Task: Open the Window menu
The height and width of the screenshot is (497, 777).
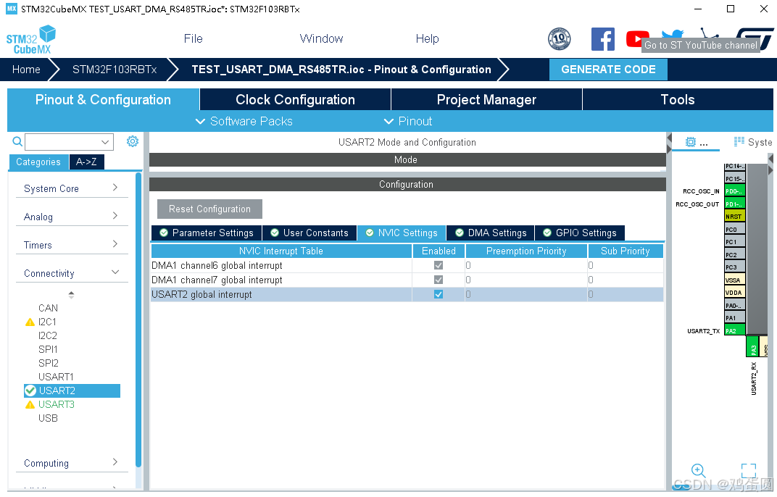Action: point(321,38)
